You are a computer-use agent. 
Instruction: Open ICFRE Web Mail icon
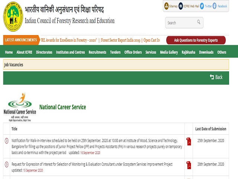[181, 6]
